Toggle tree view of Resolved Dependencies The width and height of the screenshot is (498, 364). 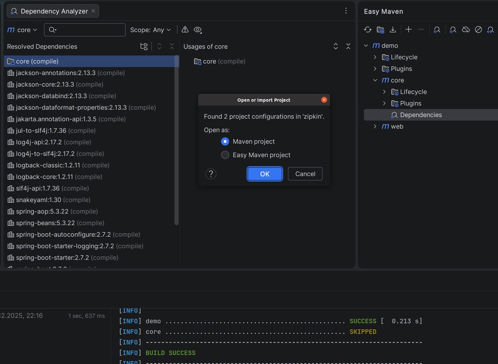tap(144, 46)
